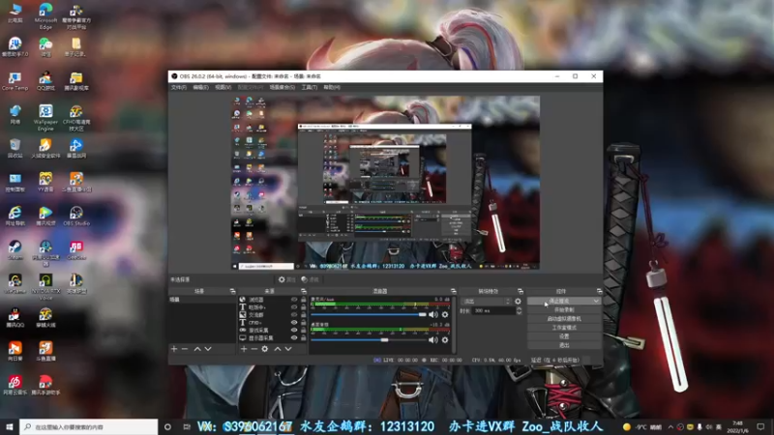
Task: Move the source down in the Sources panel
Action: pos(288,349)
